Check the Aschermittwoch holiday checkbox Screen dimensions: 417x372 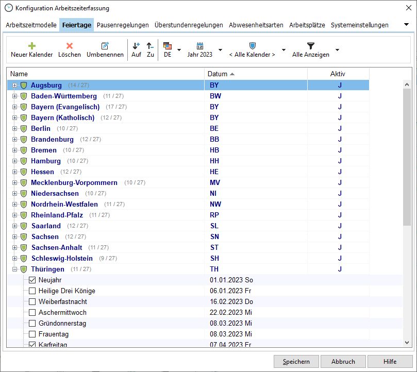32,313
